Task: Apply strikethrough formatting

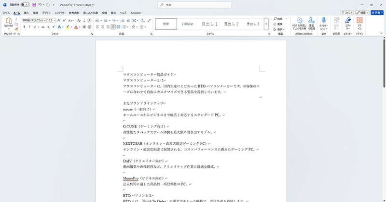Action: (43, 27)
